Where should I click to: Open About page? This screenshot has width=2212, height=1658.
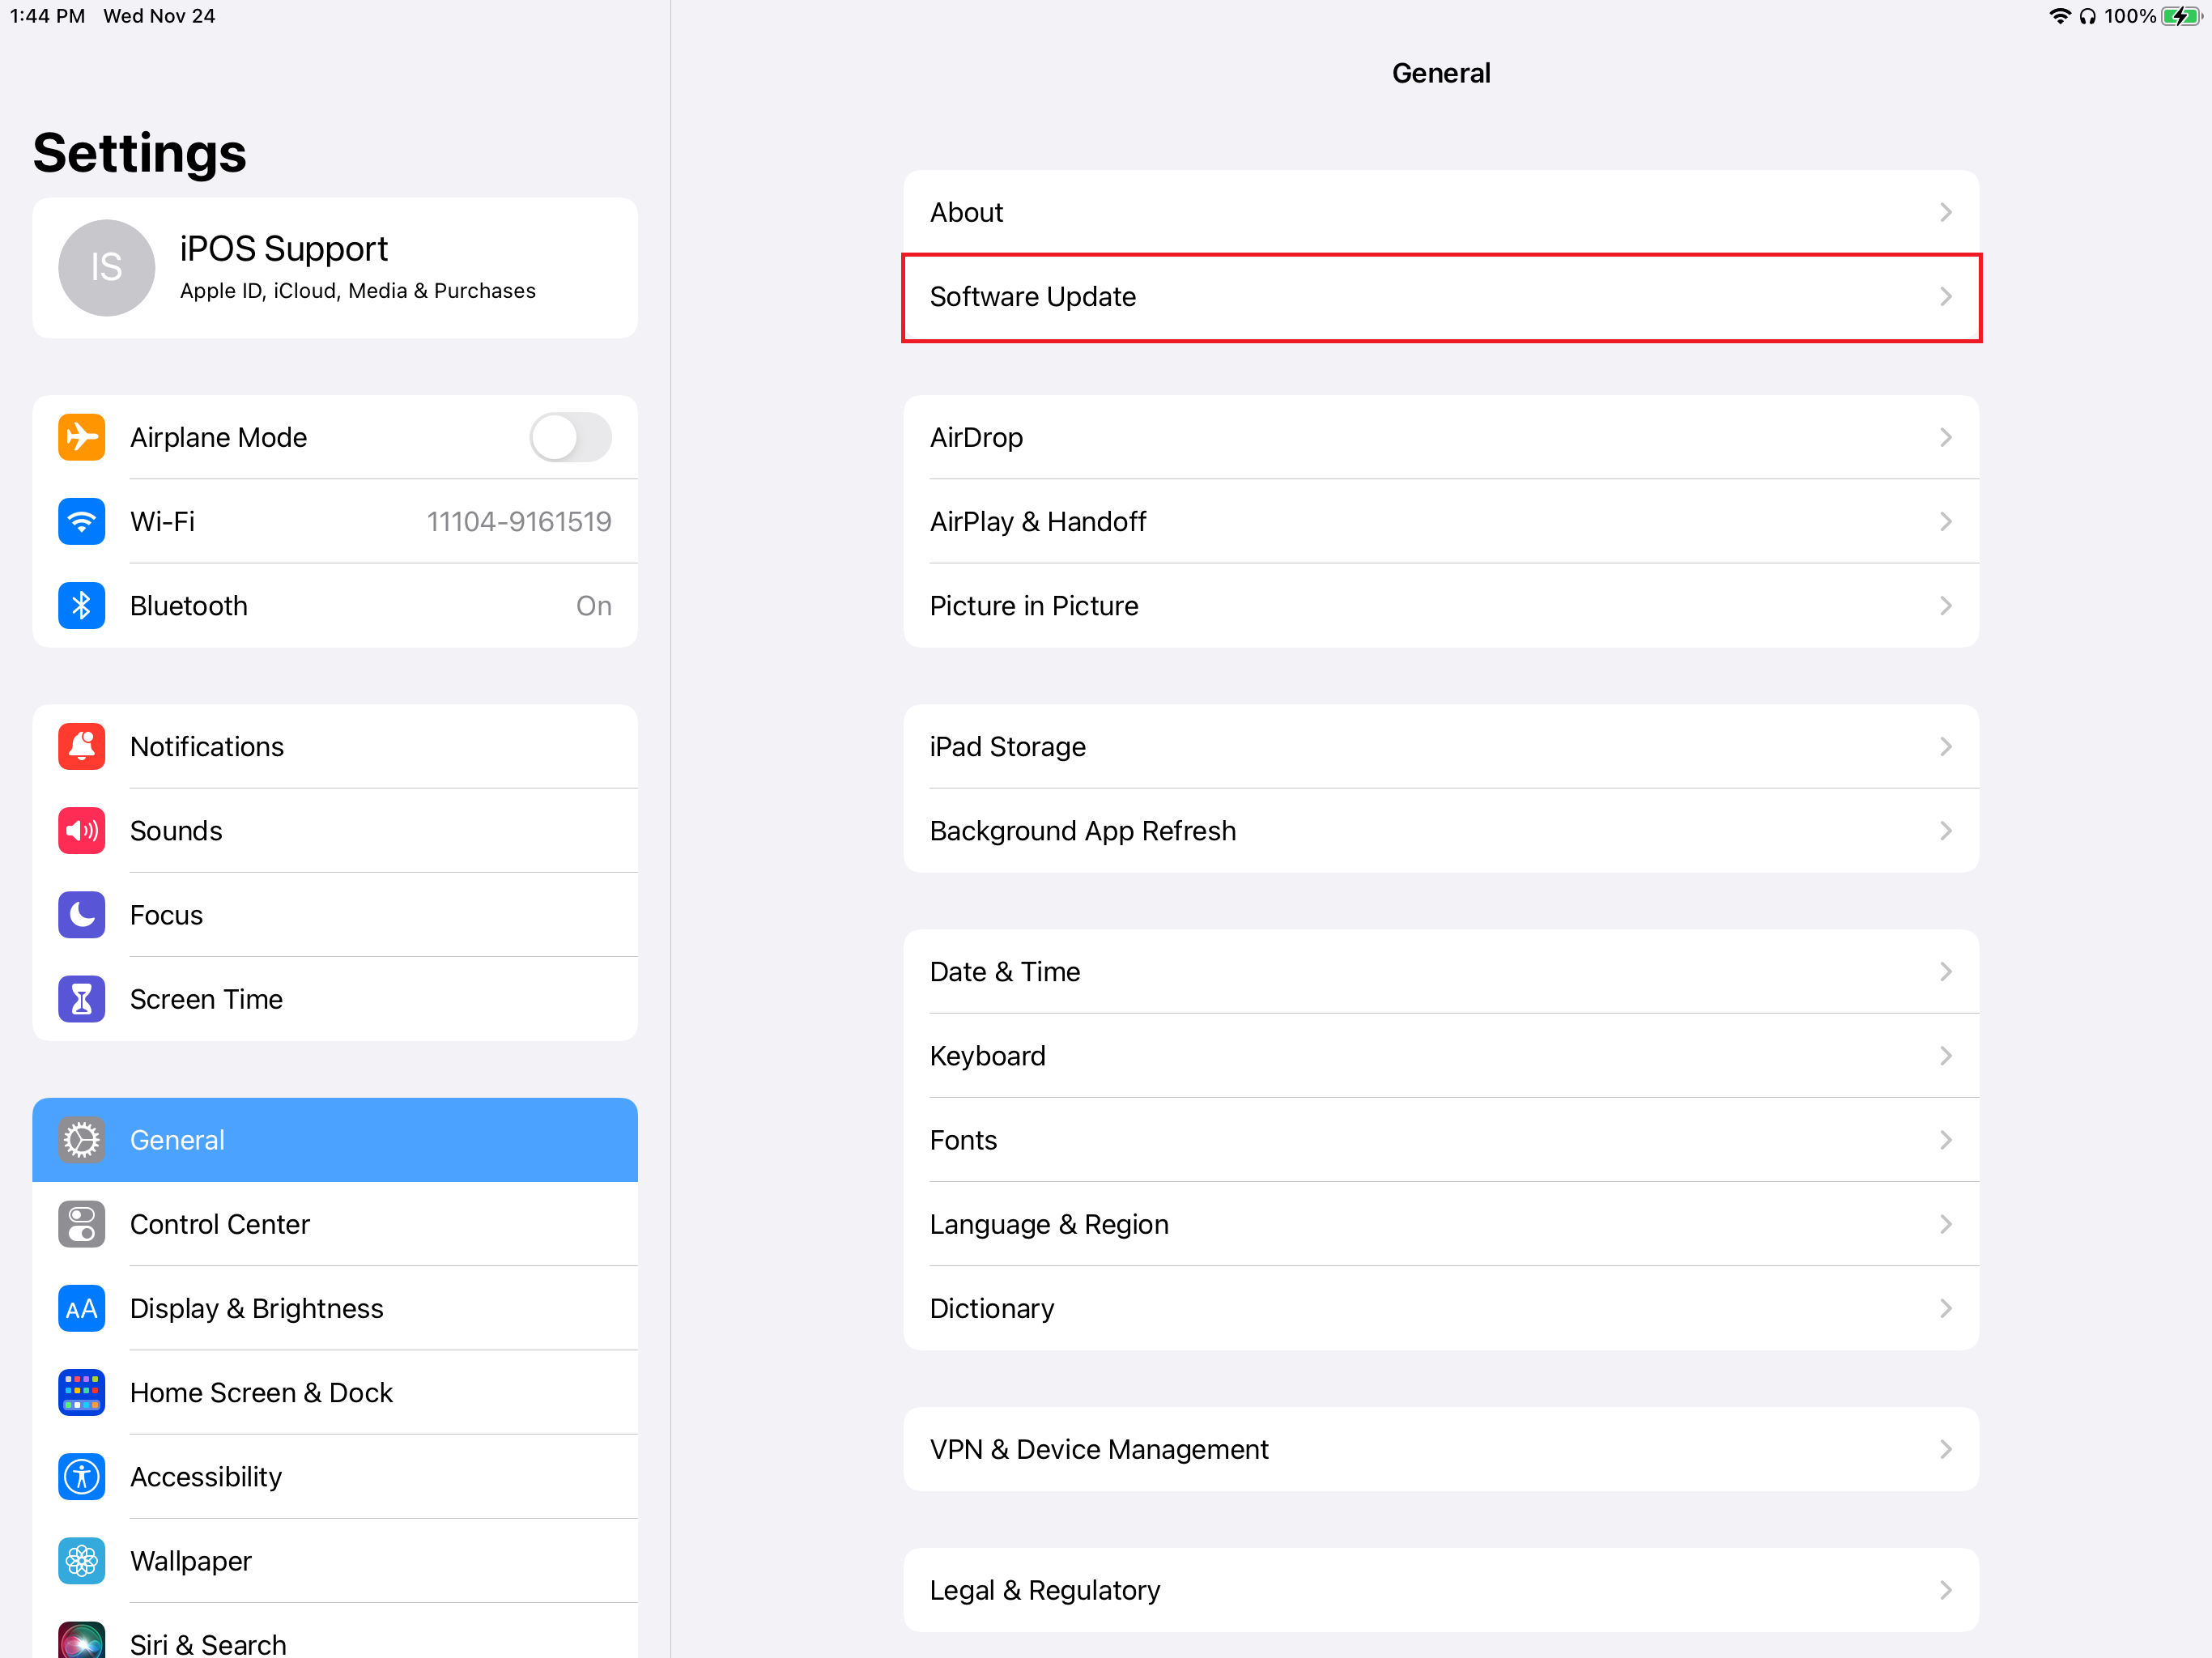1441,212
